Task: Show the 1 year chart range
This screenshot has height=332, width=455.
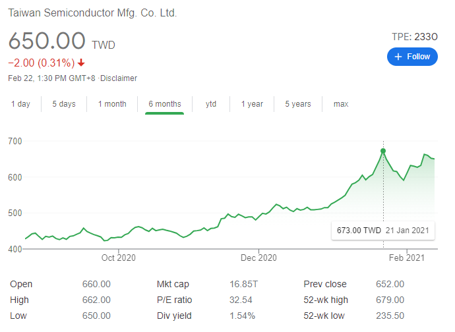Action: [252, 104]
